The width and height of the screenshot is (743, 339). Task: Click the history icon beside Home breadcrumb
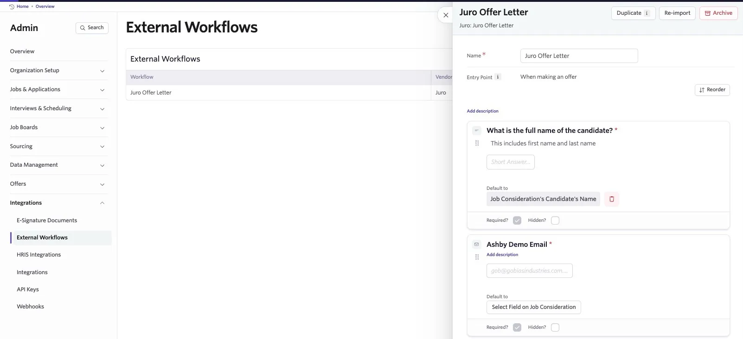12,6
